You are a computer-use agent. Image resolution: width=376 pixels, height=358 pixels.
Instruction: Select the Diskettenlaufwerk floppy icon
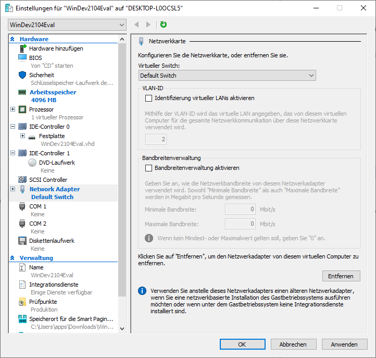point(22,241)
